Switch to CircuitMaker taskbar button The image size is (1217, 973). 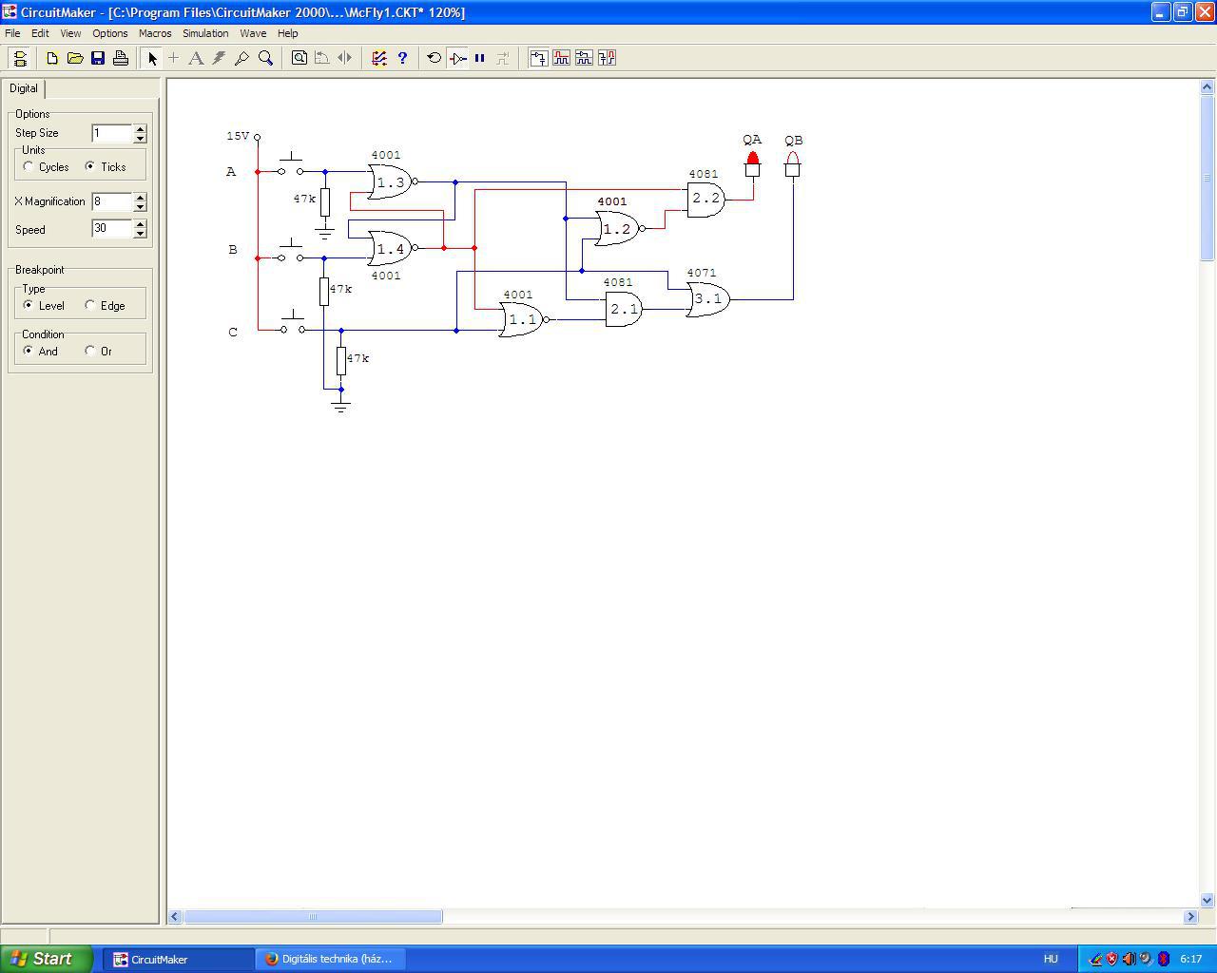point(178,959)
